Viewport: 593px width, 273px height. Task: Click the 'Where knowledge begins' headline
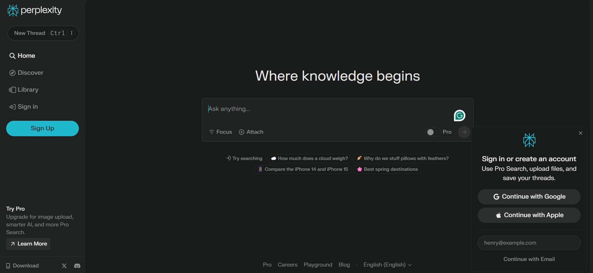[x=337, y=76]
